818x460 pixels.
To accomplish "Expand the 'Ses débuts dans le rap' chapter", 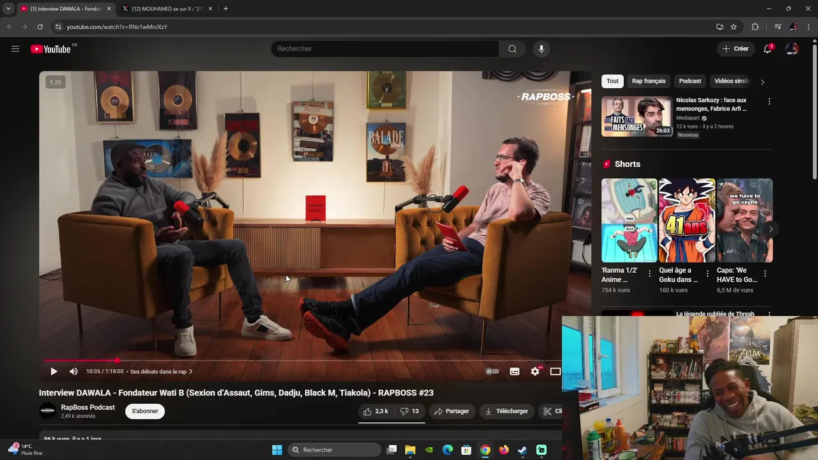I will 161,371.
